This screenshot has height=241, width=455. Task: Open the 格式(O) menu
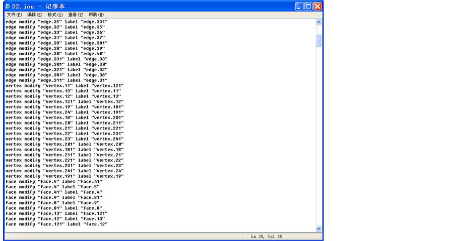point(55,15)
